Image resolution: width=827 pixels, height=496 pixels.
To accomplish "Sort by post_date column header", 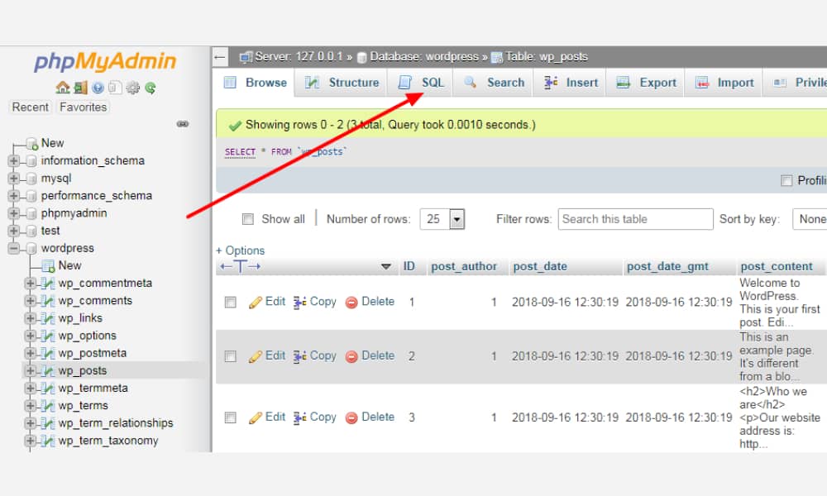I will point(540,267).
